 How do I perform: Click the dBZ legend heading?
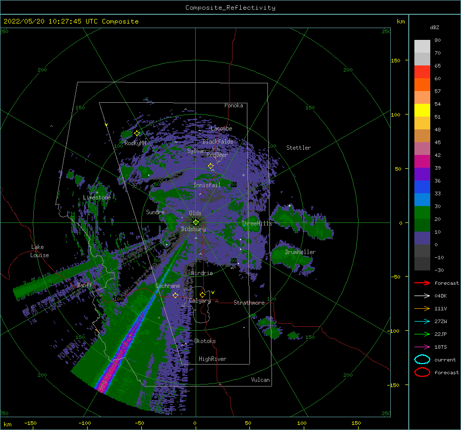434,28
